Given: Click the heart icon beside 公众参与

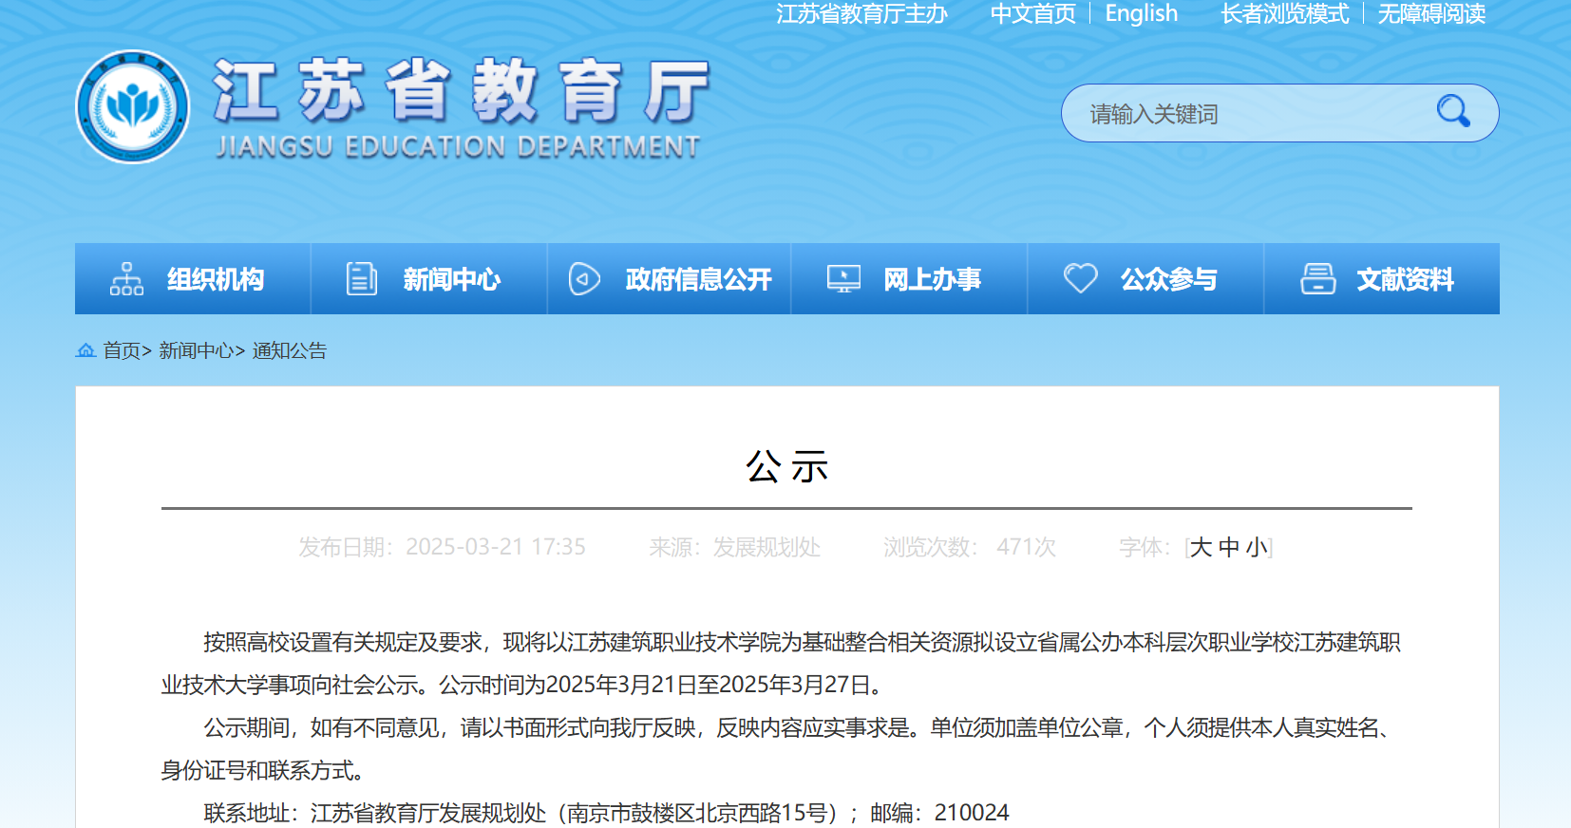Looking at the screenshot, I should click(x=1080, y=279).
